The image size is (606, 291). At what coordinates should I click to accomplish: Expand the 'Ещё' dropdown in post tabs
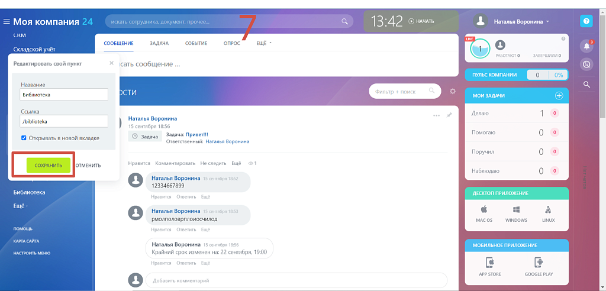[263, 43]
